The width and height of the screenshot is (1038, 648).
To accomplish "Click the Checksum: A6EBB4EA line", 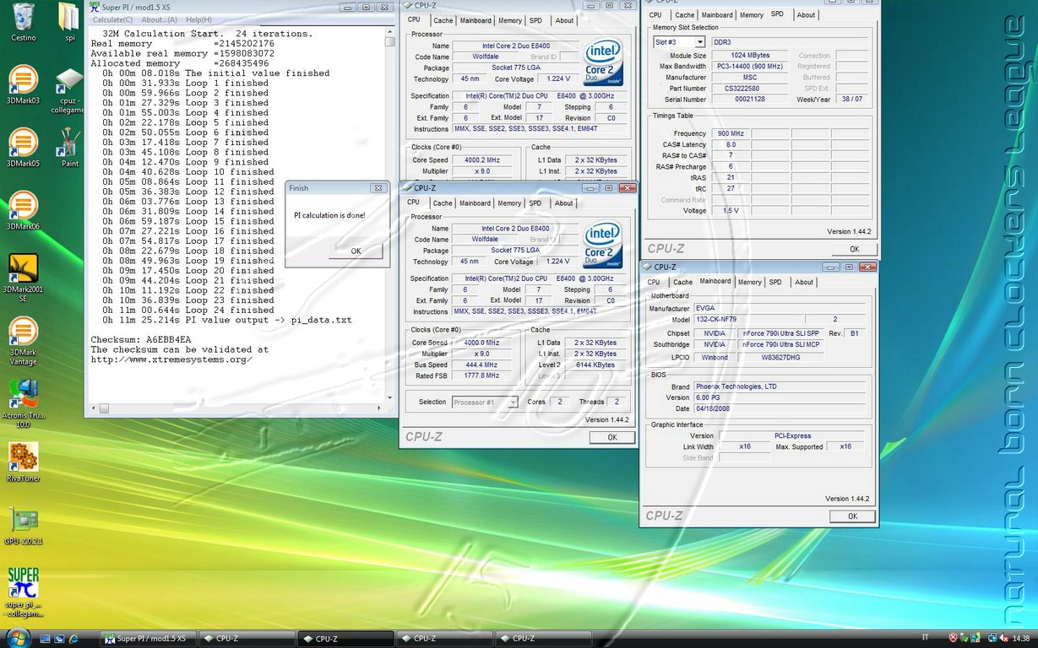I will 141,339.
